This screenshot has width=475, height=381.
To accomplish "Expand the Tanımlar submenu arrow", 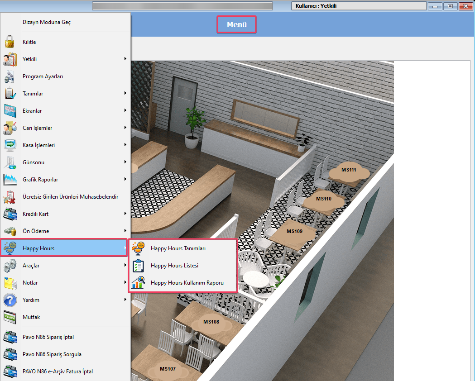I will pos(125,93).
